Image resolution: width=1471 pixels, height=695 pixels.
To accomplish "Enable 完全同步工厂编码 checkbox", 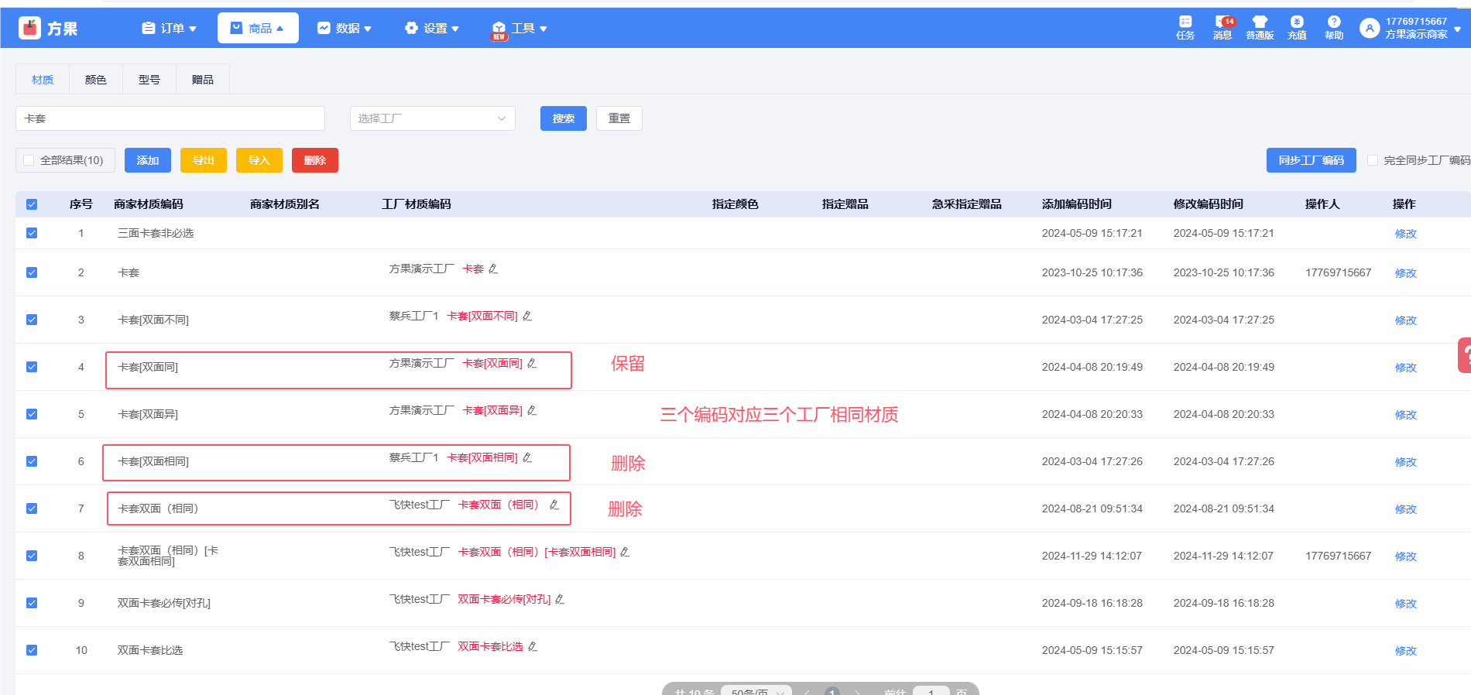I will pyautogui.click(x=1373, y=160).
